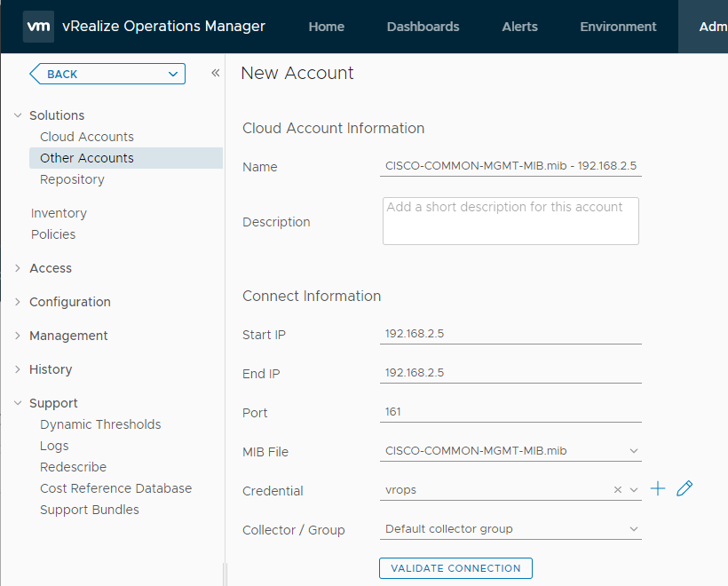Open Cloud Accounts in sidebar
Image resolution: width=728 pixels, height=586 pixels.
pyautogui.click(x=87, y=137)
